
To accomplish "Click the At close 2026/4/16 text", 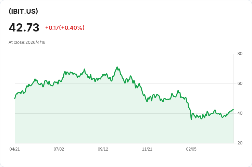I will coord(27,42).
